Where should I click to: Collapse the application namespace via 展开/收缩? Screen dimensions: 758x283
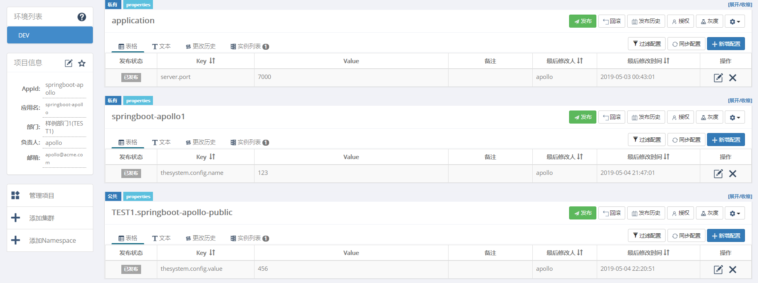click(x=739, y=4)
